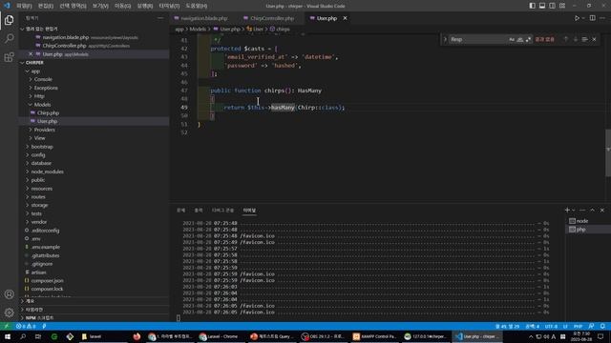Expand the Providers folder
This screenshot has width=611, height=343.
[x=31, y=130]
